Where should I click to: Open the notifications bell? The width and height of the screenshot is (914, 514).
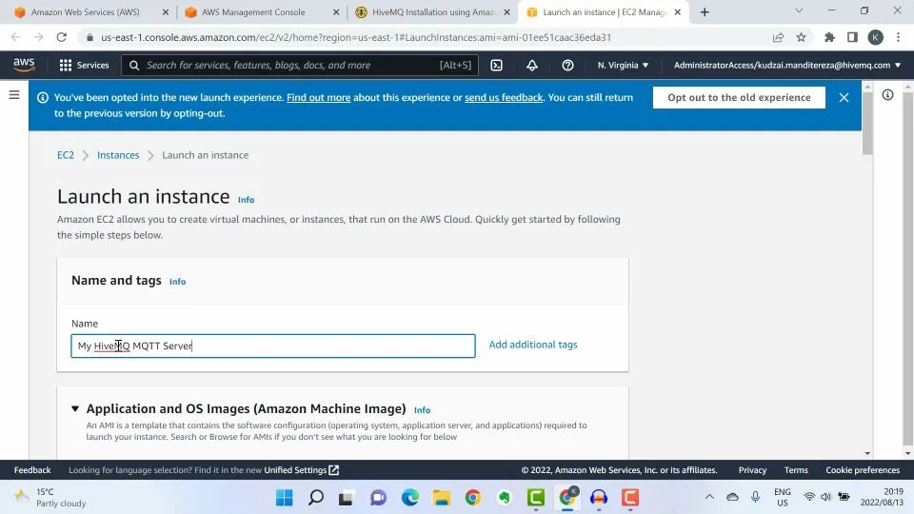(x=531, y=66)
